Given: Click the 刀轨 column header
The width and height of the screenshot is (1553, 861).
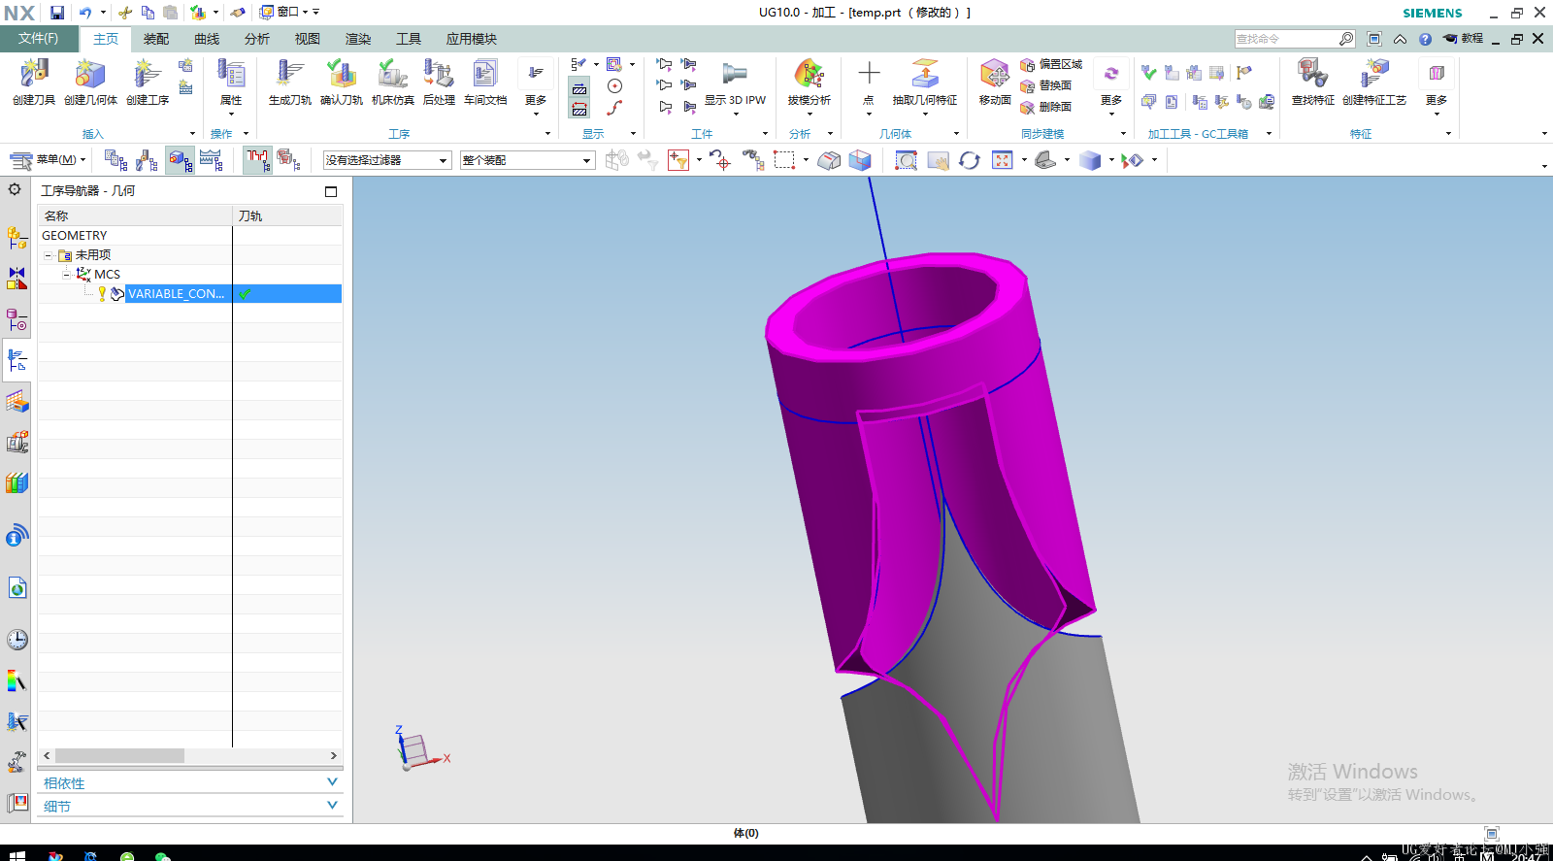Looking at the screenshot, I should [x=287, y=215].
